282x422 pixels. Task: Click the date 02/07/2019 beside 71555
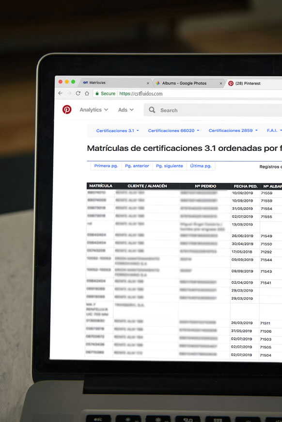pos(242,217)
